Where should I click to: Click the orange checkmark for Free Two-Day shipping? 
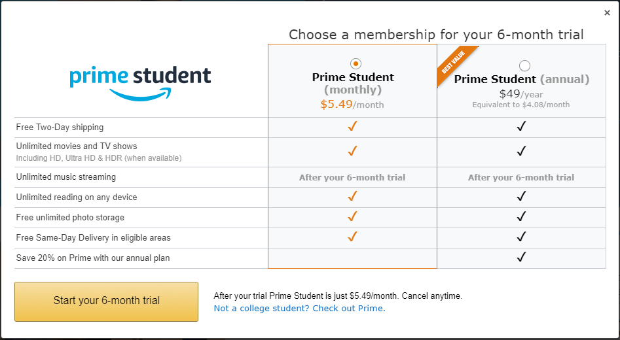pos(352,127)
